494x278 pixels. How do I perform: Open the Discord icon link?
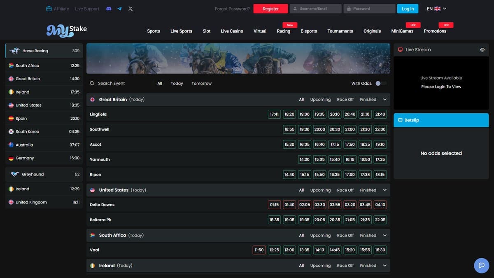(109, 9)
